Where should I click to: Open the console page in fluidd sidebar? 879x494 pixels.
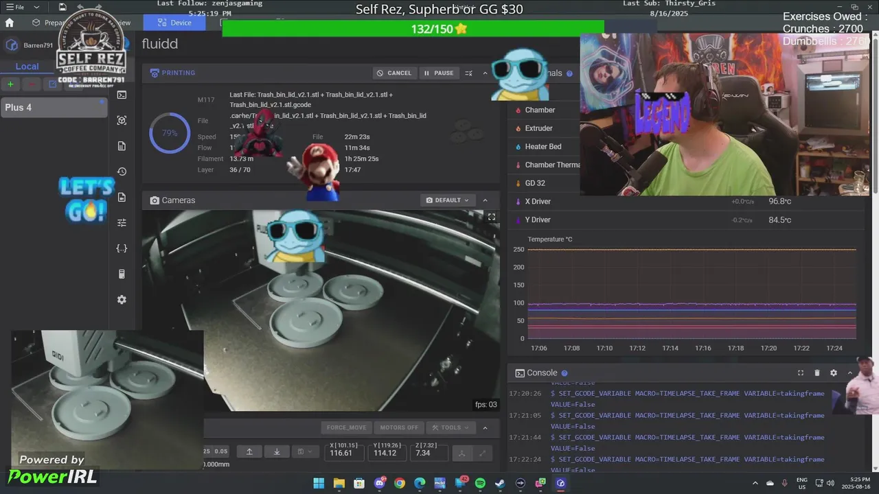122,95
